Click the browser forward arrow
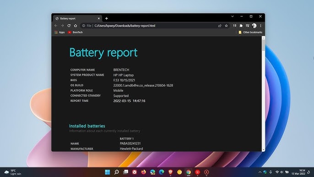 (62, 26)
